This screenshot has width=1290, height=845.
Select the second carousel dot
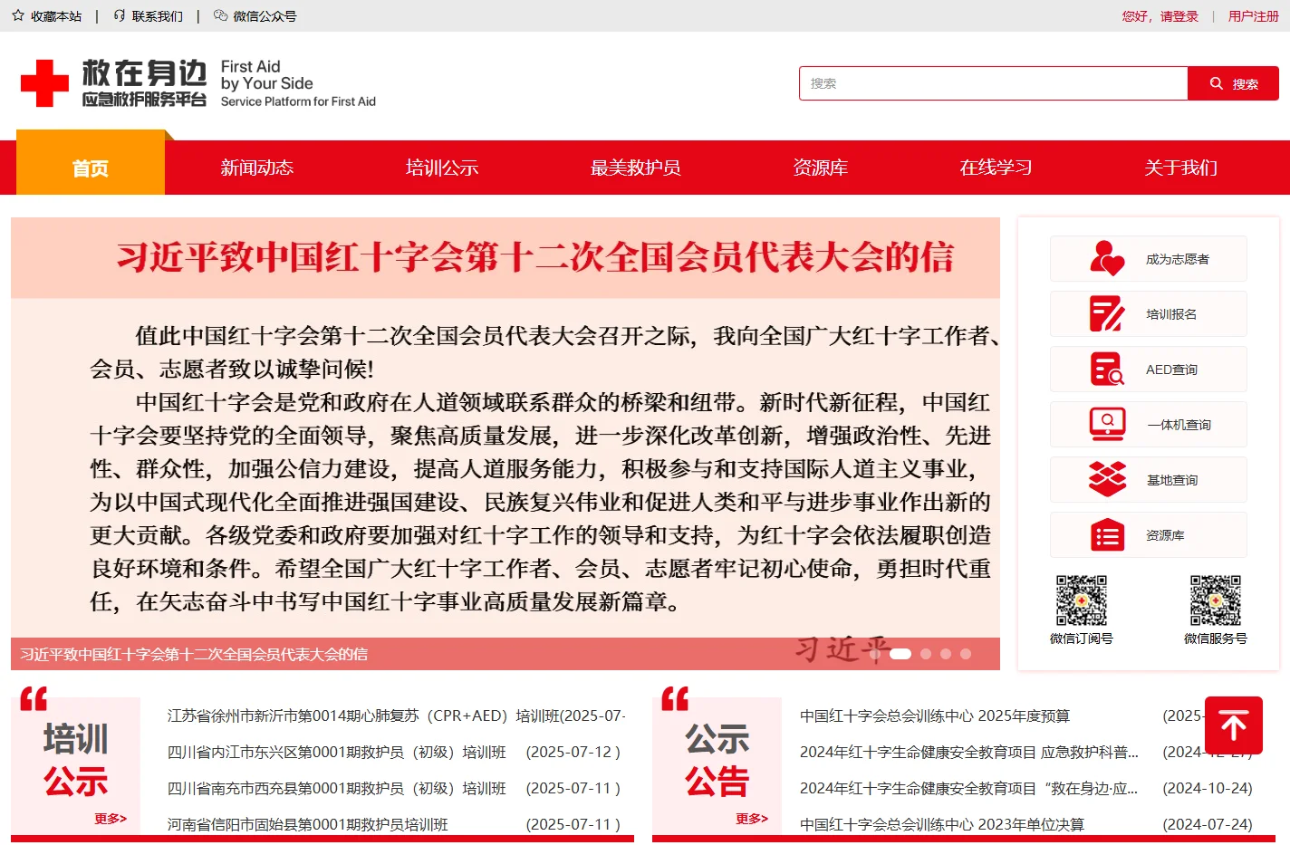click(x=926, y=654)
